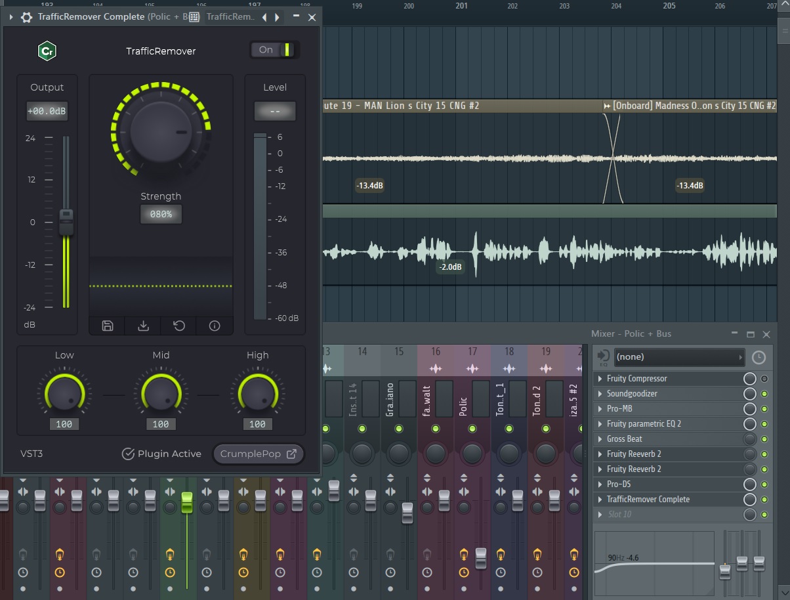Viewport: 790px width, 600px height.
Task: Click the mixer EQ input routing icon
Action: (603, 357)
